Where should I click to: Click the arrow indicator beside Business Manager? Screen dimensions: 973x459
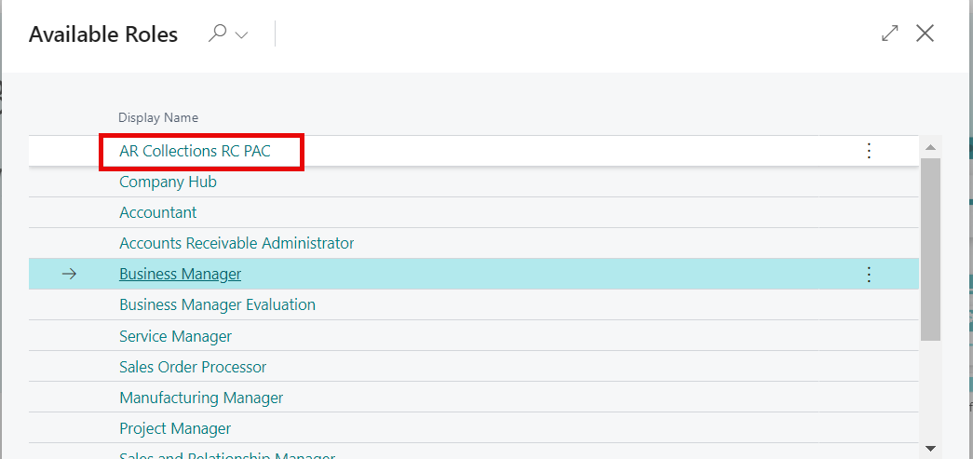(x=68, y=274)
